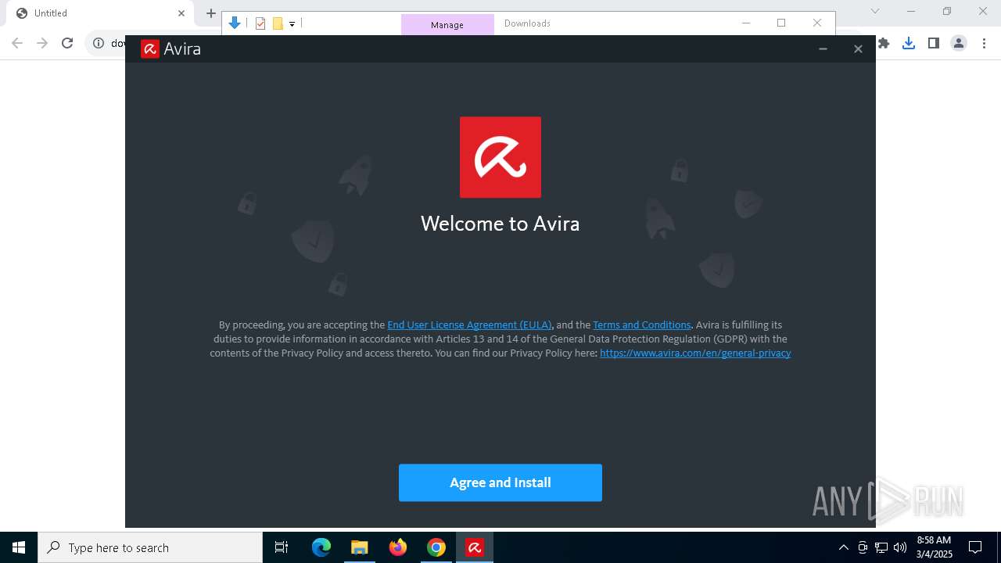The width and height of the screenshot is (1001, 563).
Task: Click the Properties checkmark icon in Explorer toolbar
Action: (x=260, y=23)
